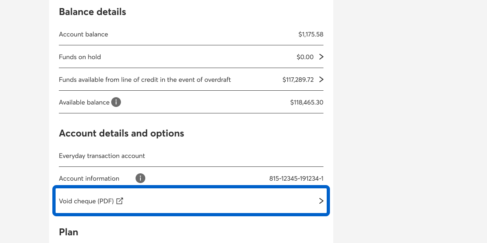Expand the Funds on hold chevron
The height and width of the screenshot is (243, 487).
321,57
